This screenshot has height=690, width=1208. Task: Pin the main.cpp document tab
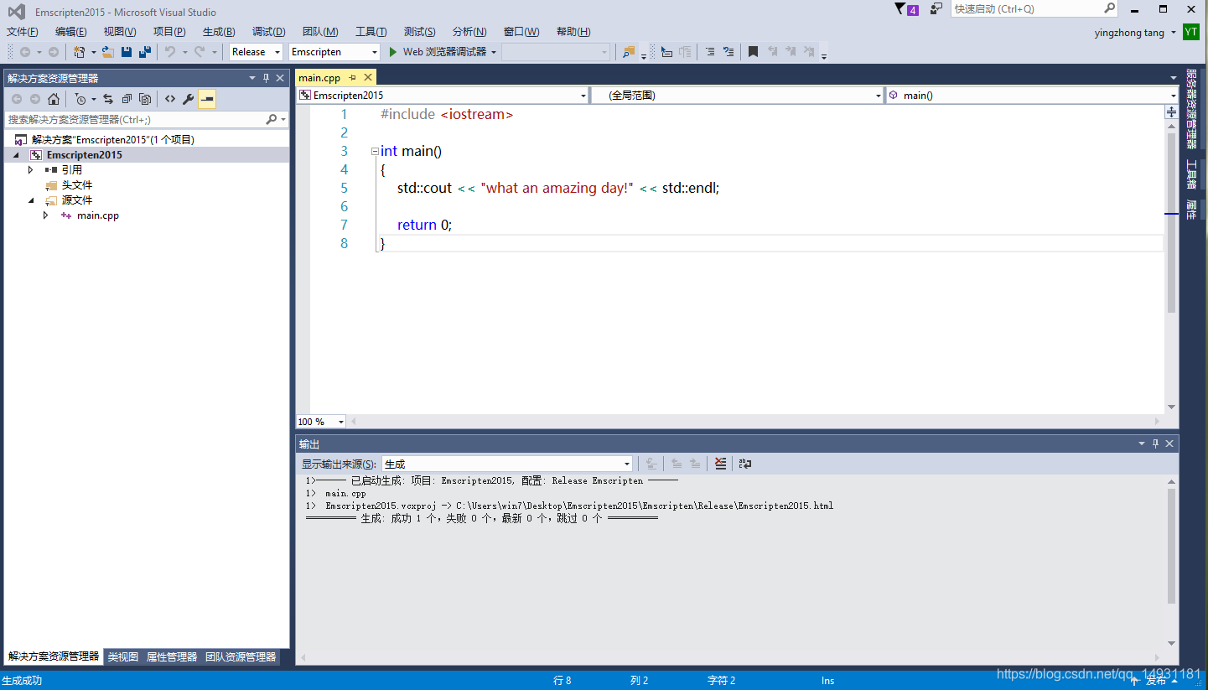pos(353,77)
